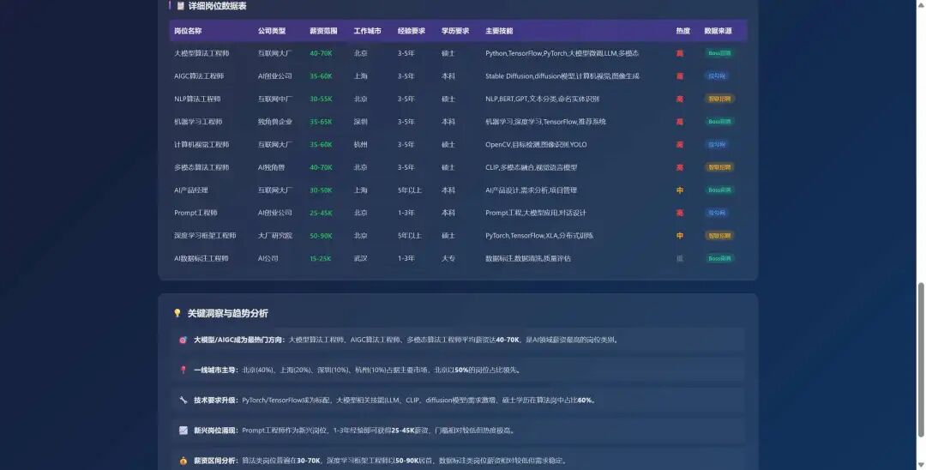Click the Boss直聘 tag in 大模型算法工程师 row

719,53
